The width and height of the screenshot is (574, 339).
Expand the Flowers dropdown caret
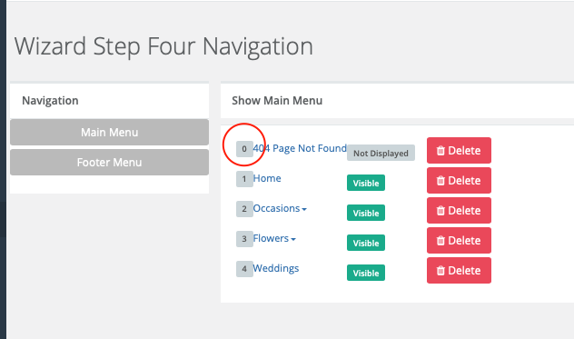(x=293, y=239)
